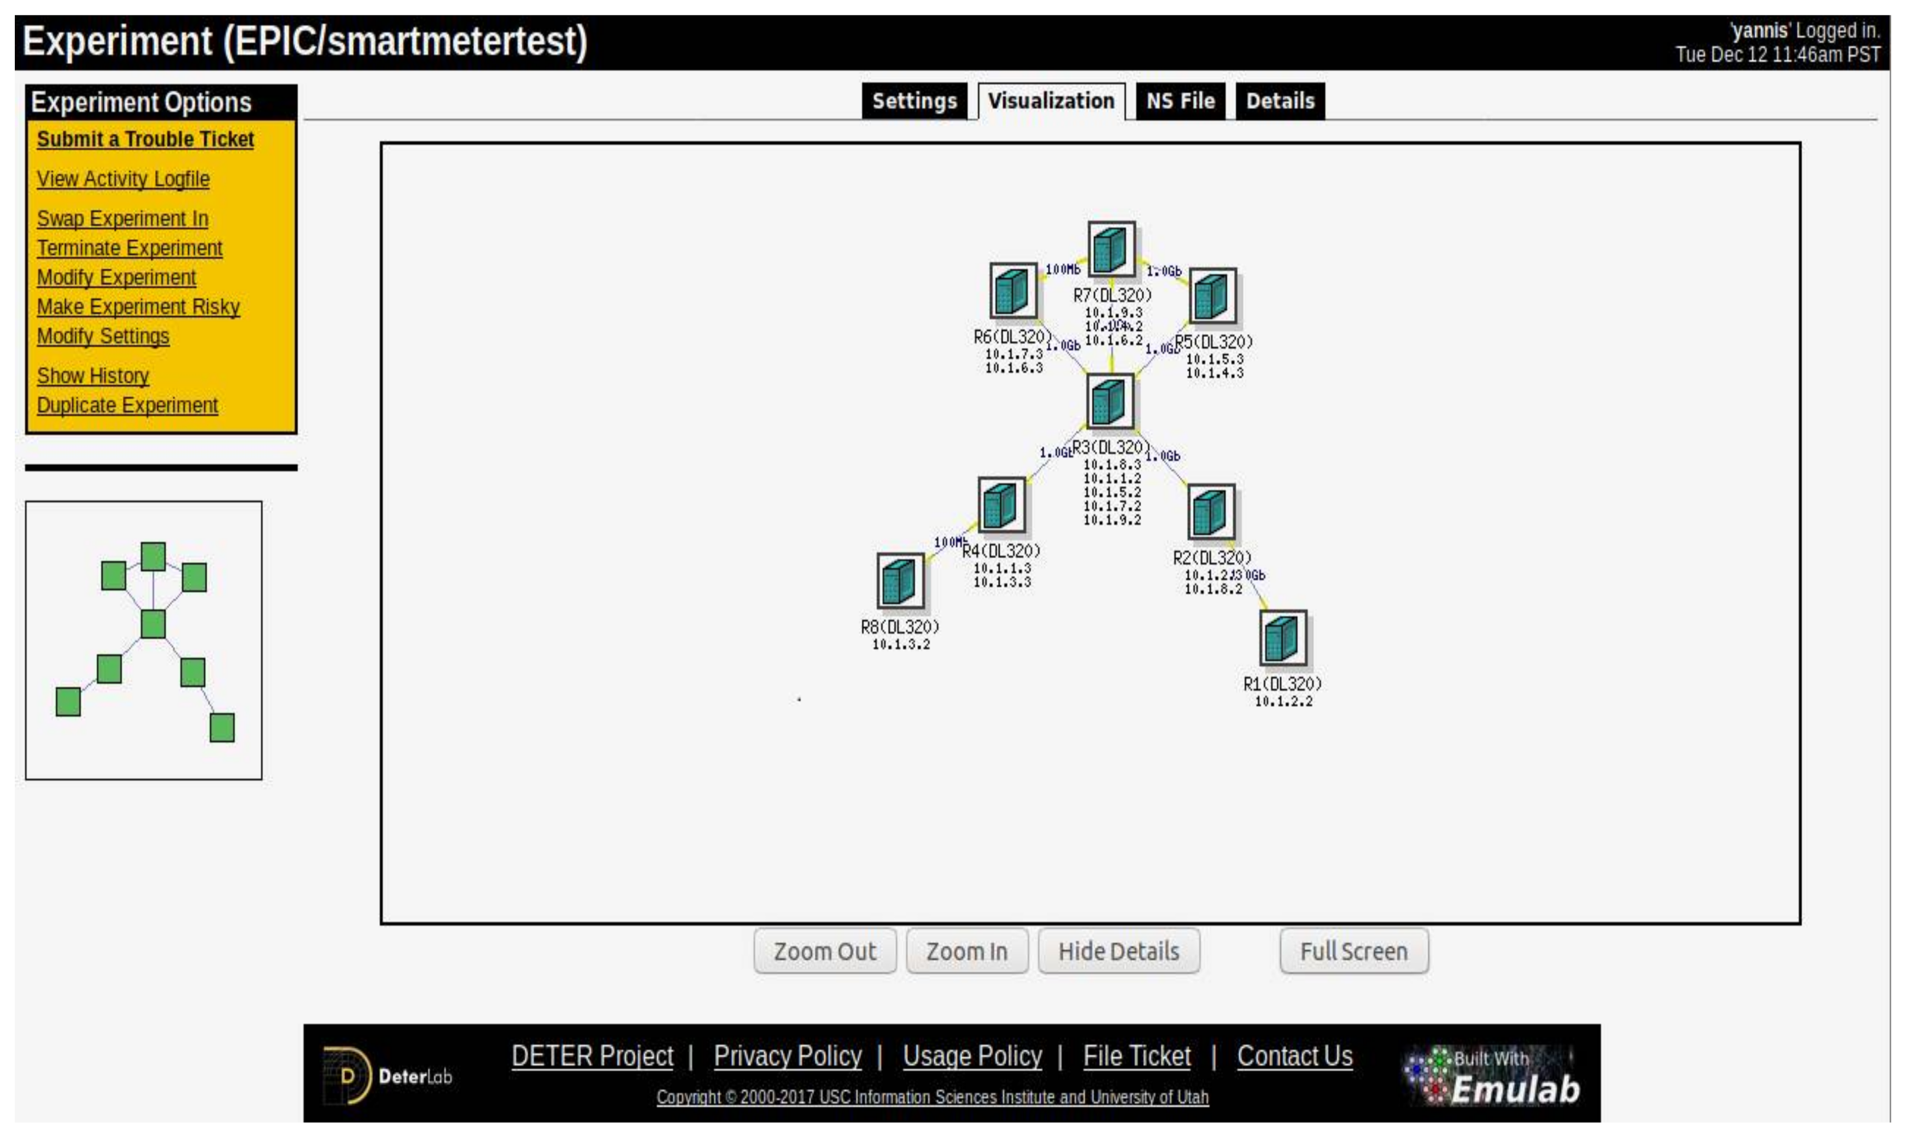
Task: Click the Emulab logo in footer
Action: tap(1491, 1075)
